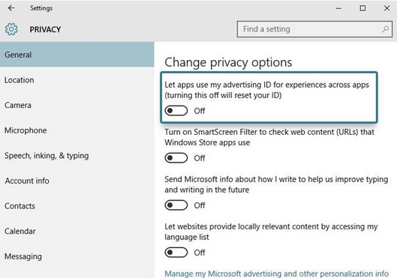Toggle the SmartScreen Filter switch
This screenshot has width=397, height=278.
click(176, 158)
